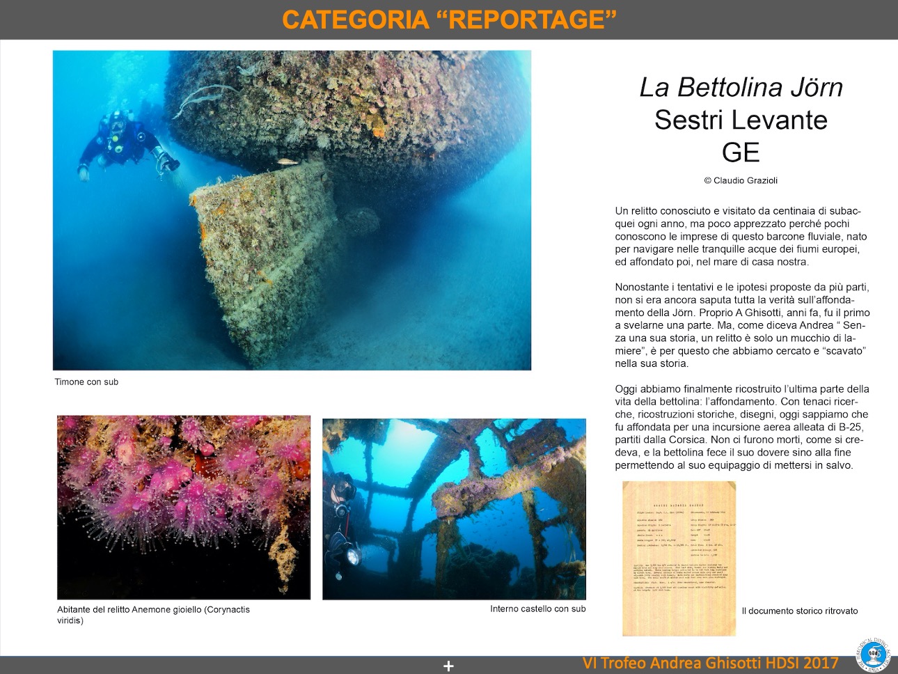This screenshot has height=674, width=898.
Task: Open the historical document scan image
Action: (x=679, y=558)
